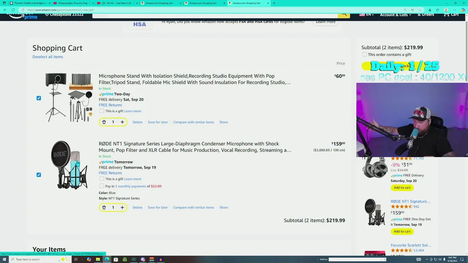Click Learn more next to Microphone Stand gift
Image resolution: width=468 pixels, height=263 pixels.
coord(132,111)
